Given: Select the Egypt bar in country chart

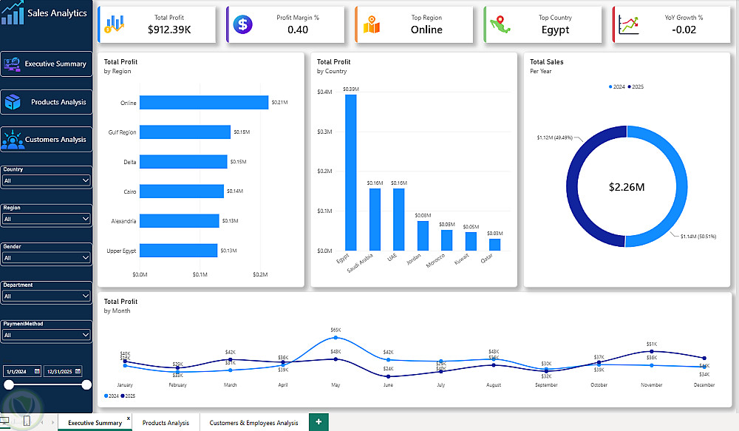Looking at the screenshot, I should coord(350,172).
